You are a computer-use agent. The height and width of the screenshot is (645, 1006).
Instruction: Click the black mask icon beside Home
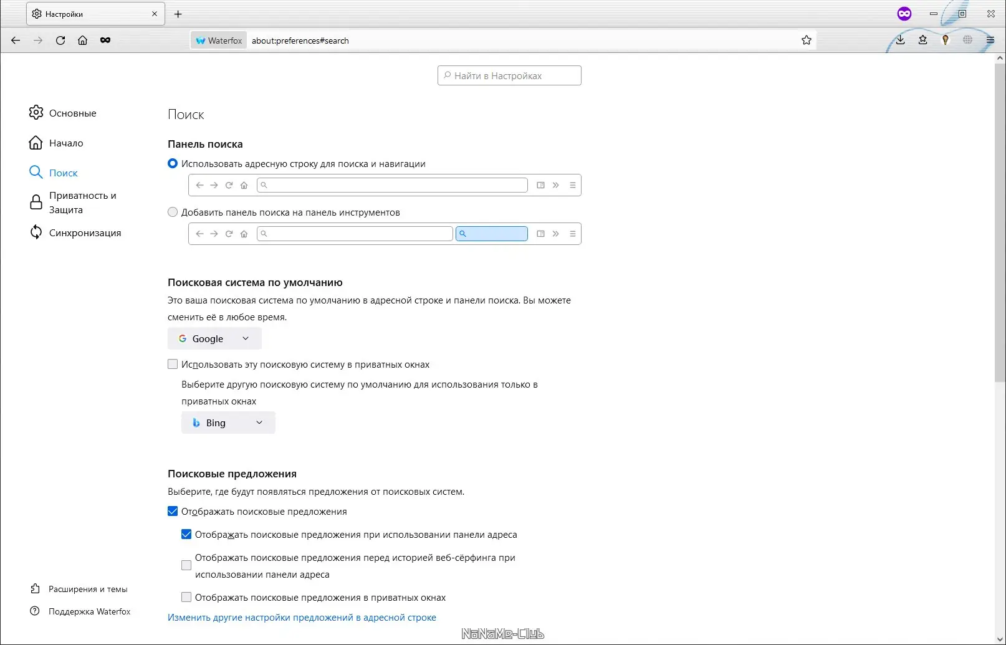point(105,41)
